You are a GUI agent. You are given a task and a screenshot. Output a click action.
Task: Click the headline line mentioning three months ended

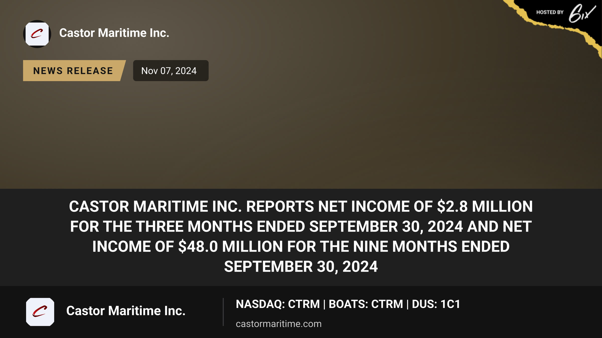(x=301, y=227)
